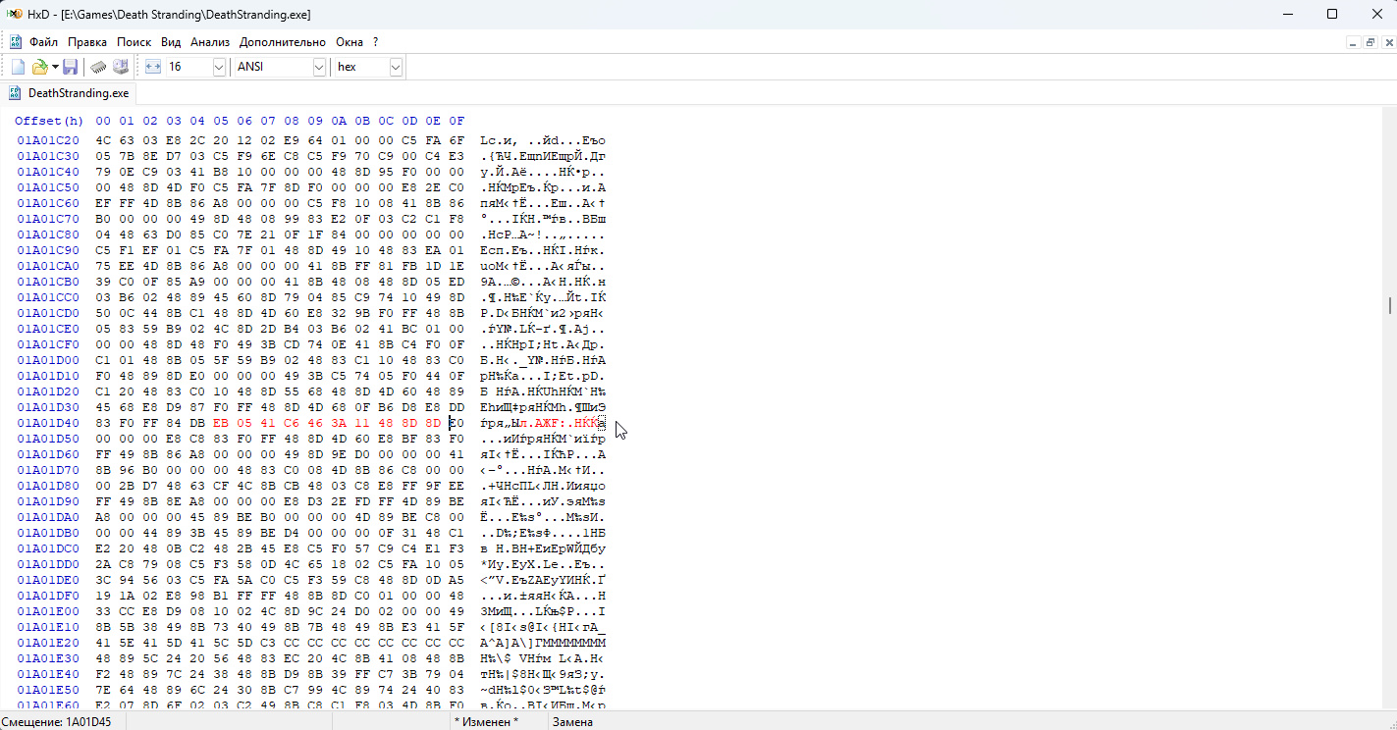Select offset row 01A01D40
1397x730 pixels.
[x=48, y=423]
